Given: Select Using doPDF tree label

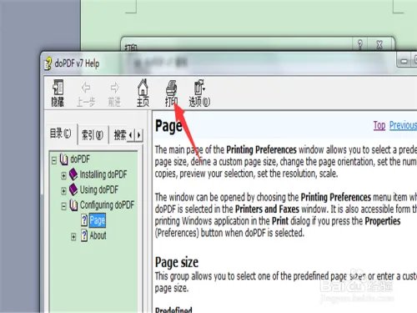Looking at the screenshot, I should tap(99, 189).
